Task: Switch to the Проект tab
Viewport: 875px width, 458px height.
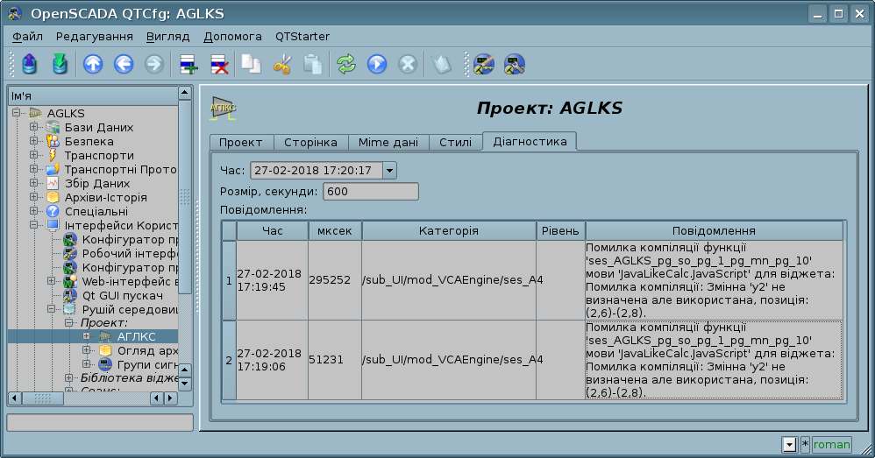Action: [x=241, y=142]
